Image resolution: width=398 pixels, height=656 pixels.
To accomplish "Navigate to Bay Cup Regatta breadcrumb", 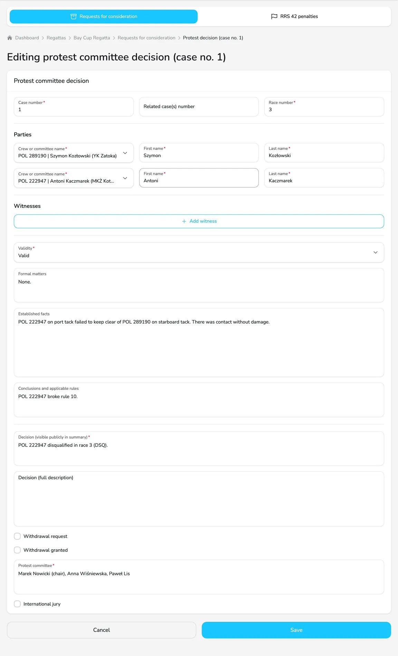I will pos(92,38).
